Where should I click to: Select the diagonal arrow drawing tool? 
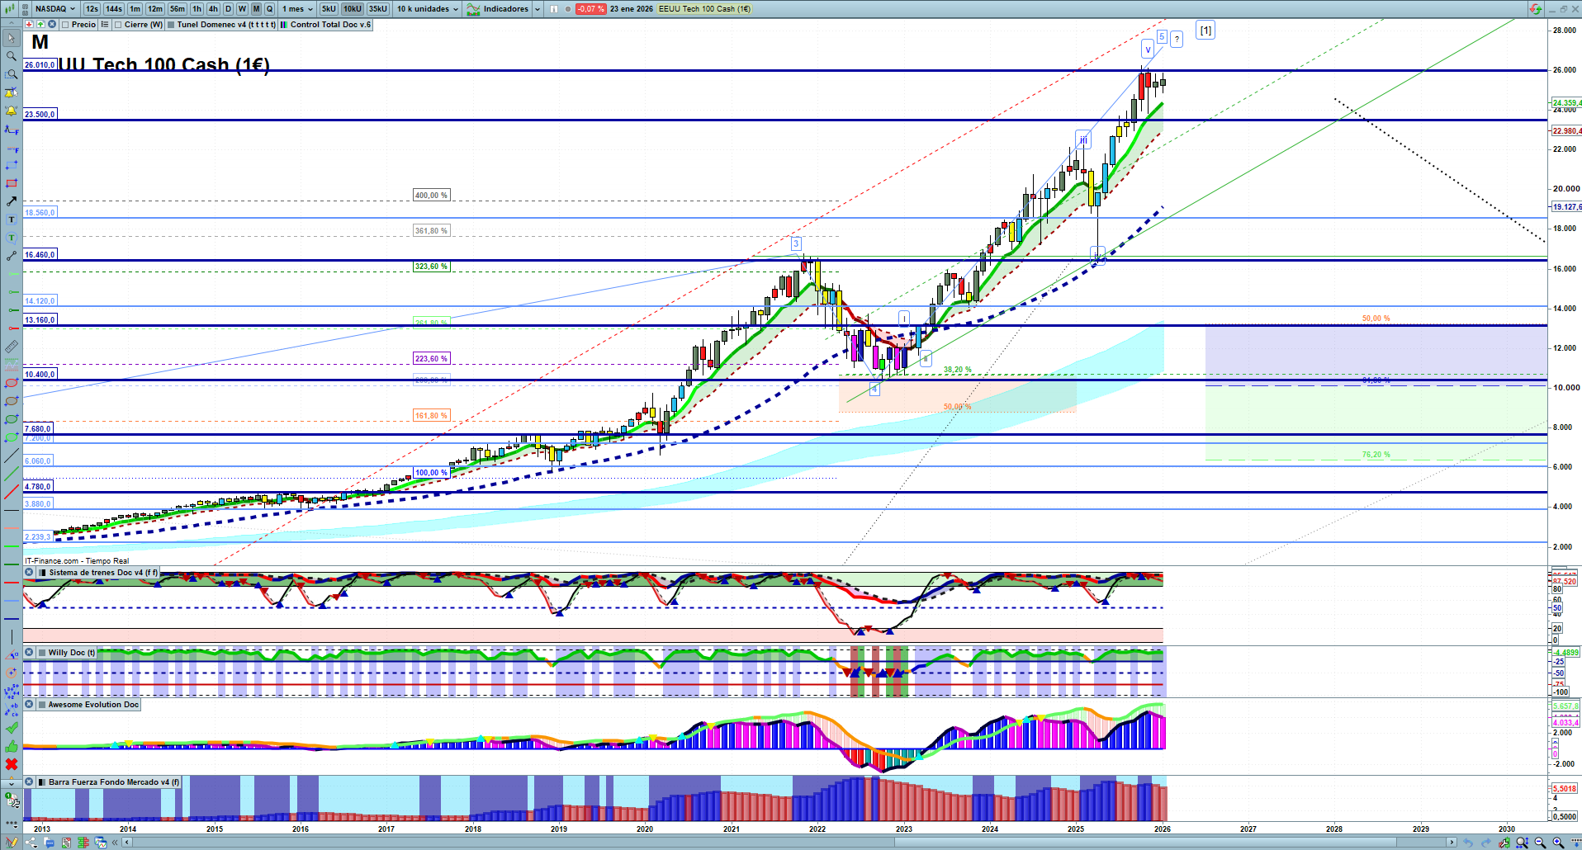pyautogui.click(x=12, y=201)
